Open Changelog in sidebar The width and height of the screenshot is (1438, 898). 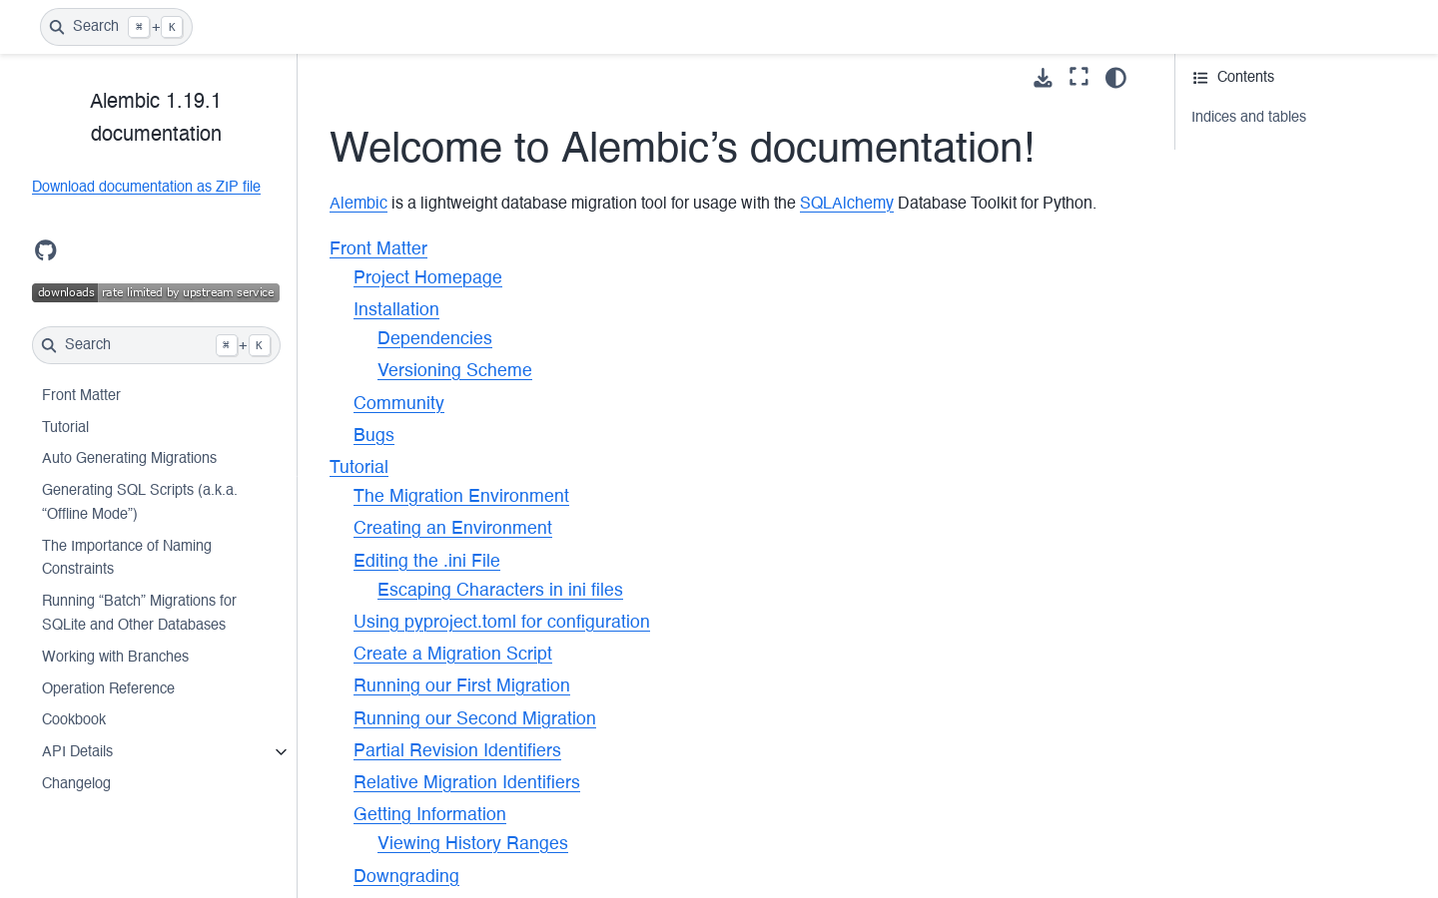tap(76, 783)
